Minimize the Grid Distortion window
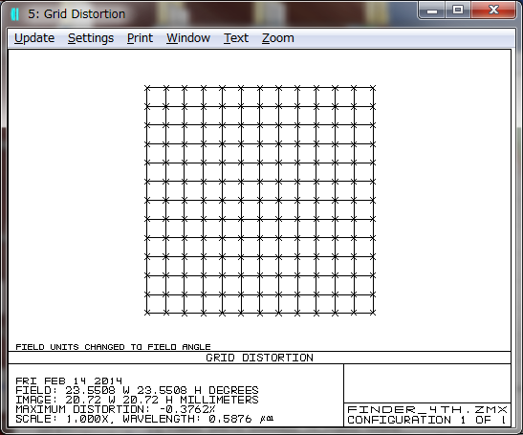This screenshot has height=435, width=523. (x=432, y=11)
